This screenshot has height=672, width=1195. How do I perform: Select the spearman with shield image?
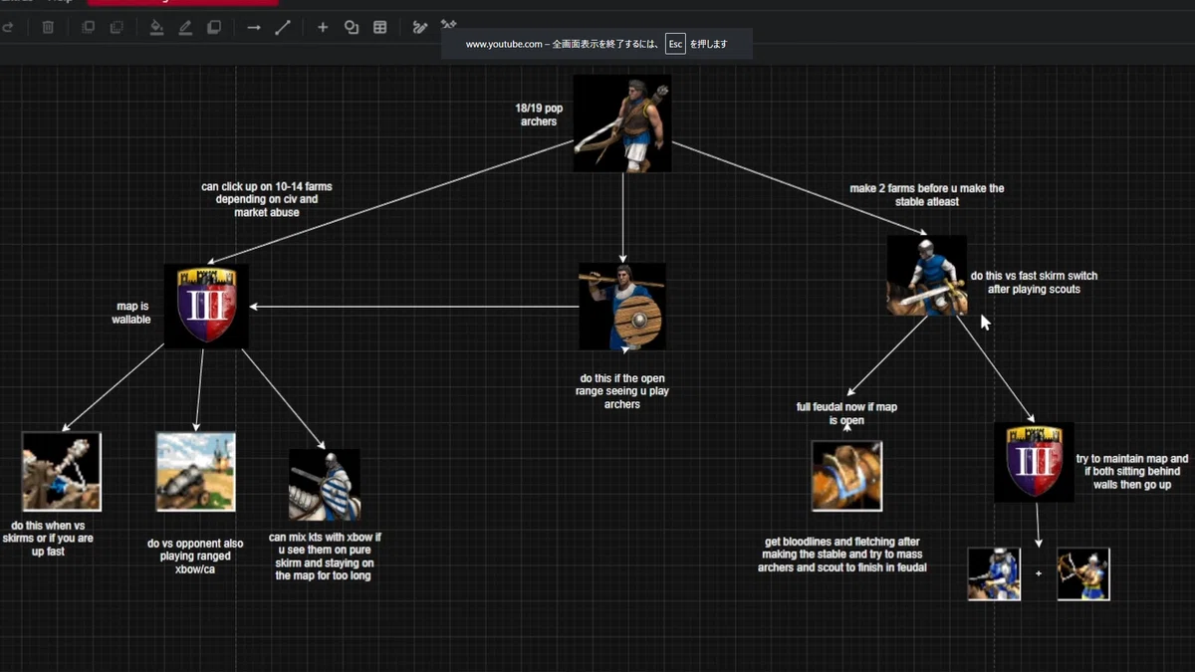pos(622,307)
